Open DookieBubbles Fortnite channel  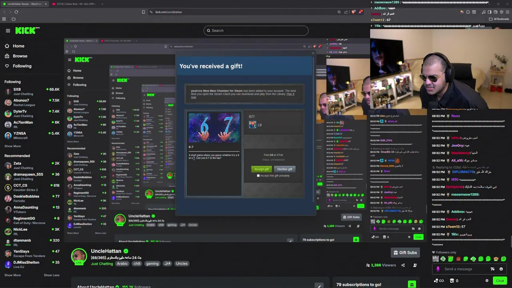pyautogui.click(x=32, y=198)
